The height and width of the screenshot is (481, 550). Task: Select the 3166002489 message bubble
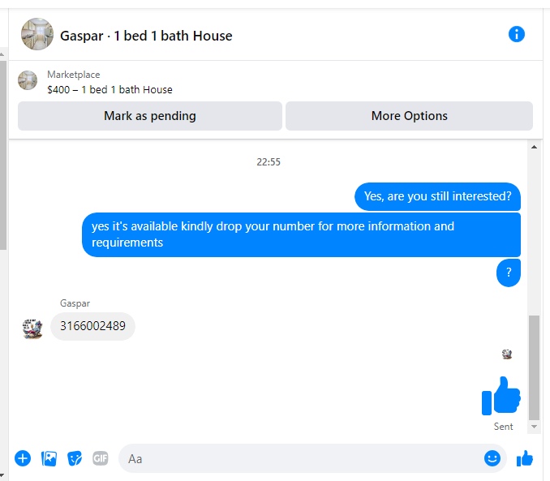coord(92,326)
